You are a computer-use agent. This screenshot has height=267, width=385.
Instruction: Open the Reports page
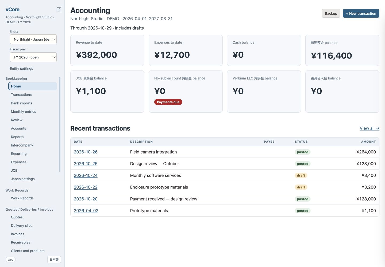(x=17, y=137)
